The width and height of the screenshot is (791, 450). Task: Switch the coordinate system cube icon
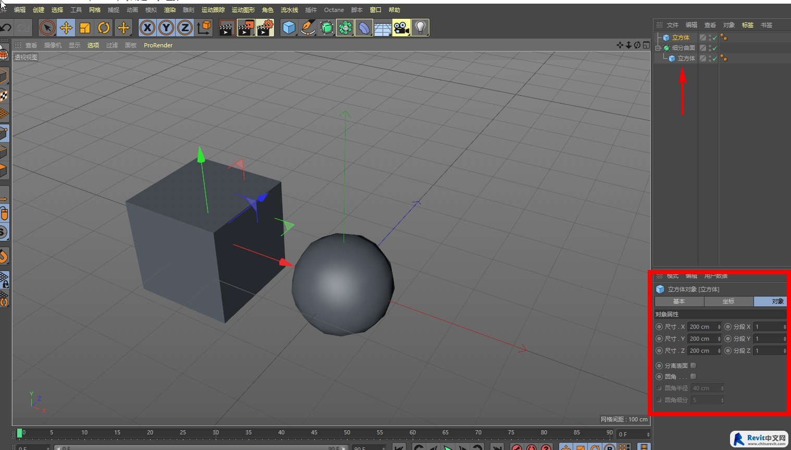point(204,28)
